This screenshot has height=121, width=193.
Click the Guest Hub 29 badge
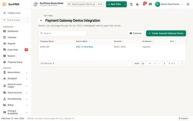coord(26,50)
